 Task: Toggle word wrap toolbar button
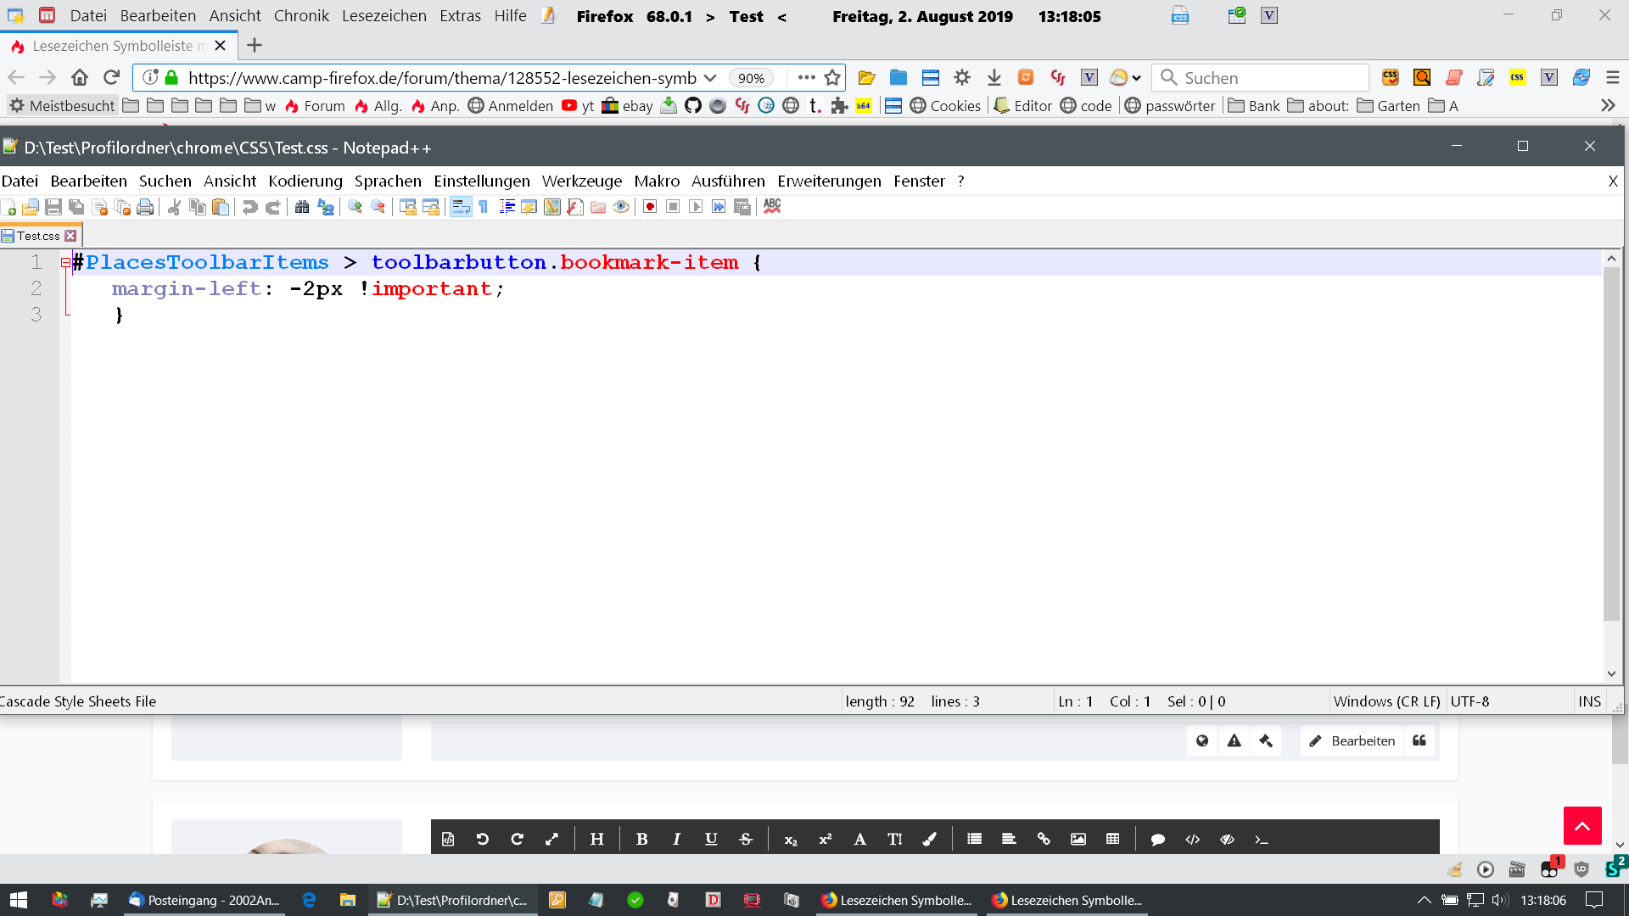[x=461, y=207]
